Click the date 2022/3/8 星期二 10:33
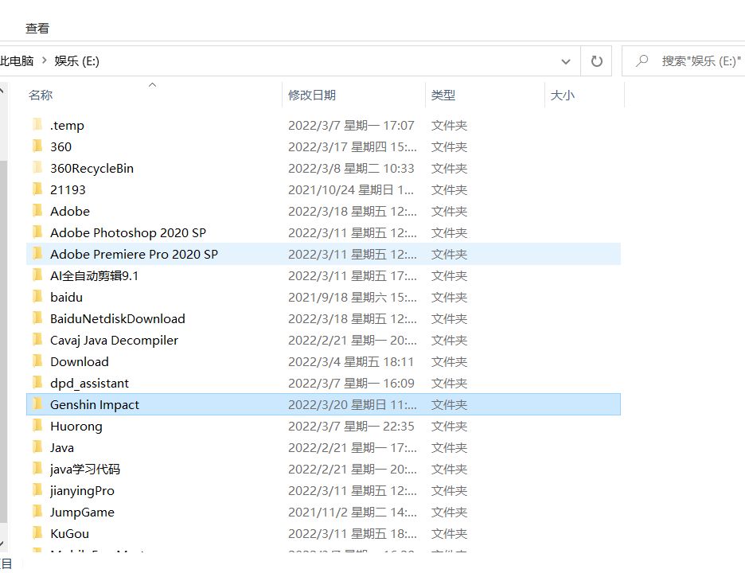745x573 pixels. (x=351, y=168)
